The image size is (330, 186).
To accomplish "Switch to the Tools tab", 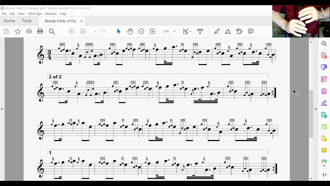I will [x=27, y=21].
